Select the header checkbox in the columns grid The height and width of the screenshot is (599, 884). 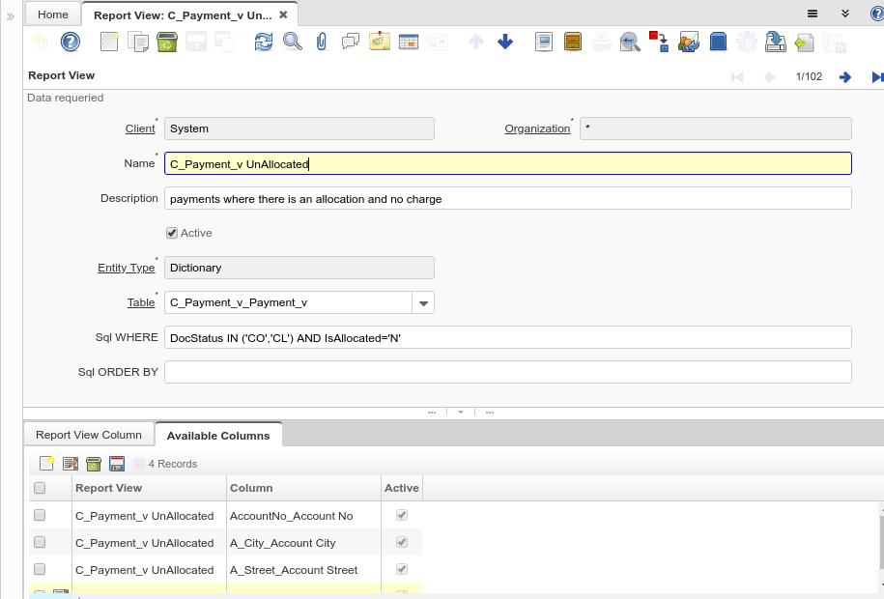[41, 488]
